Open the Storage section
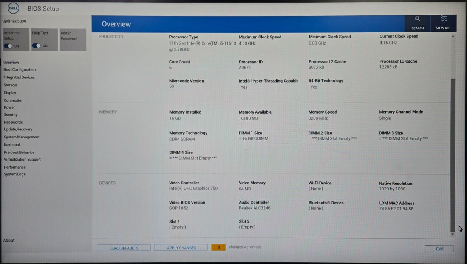This screenshot has height=264, width=467. coord(10,85)
